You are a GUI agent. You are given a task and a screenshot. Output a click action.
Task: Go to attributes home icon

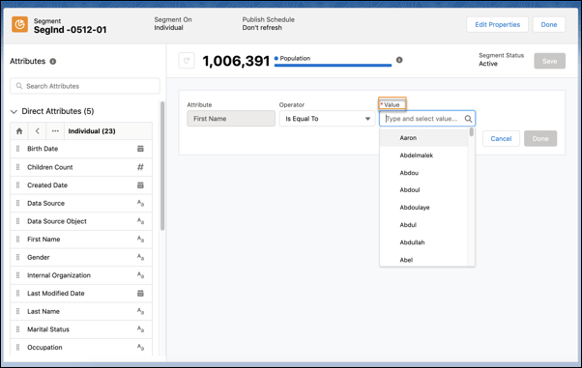click(19, 131)
